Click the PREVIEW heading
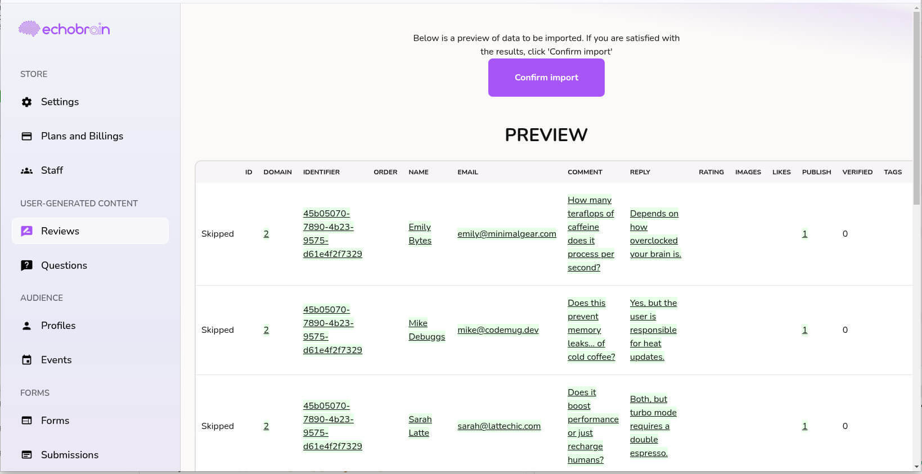The height and width of the screenshot is (474, 922). pos(546,135)
